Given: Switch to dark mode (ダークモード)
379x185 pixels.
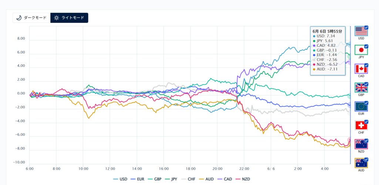Looking at the screenshot, I should 32,18.
